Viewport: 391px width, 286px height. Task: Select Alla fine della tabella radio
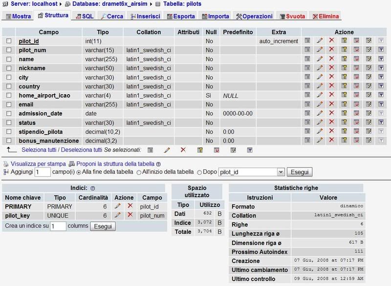pyautogui.click(x=79, y=172)
